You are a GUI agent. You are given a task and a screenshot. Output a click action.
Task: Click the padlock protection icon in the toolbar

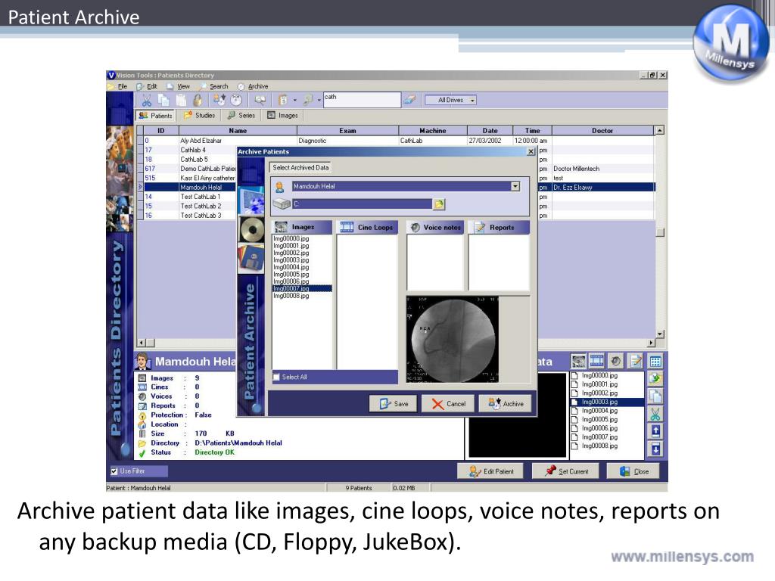tap(198, 101)
